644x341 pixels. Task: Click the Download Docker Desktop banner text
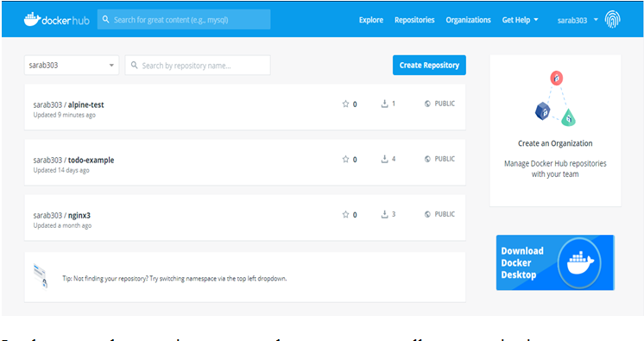[x=522, y=263]
